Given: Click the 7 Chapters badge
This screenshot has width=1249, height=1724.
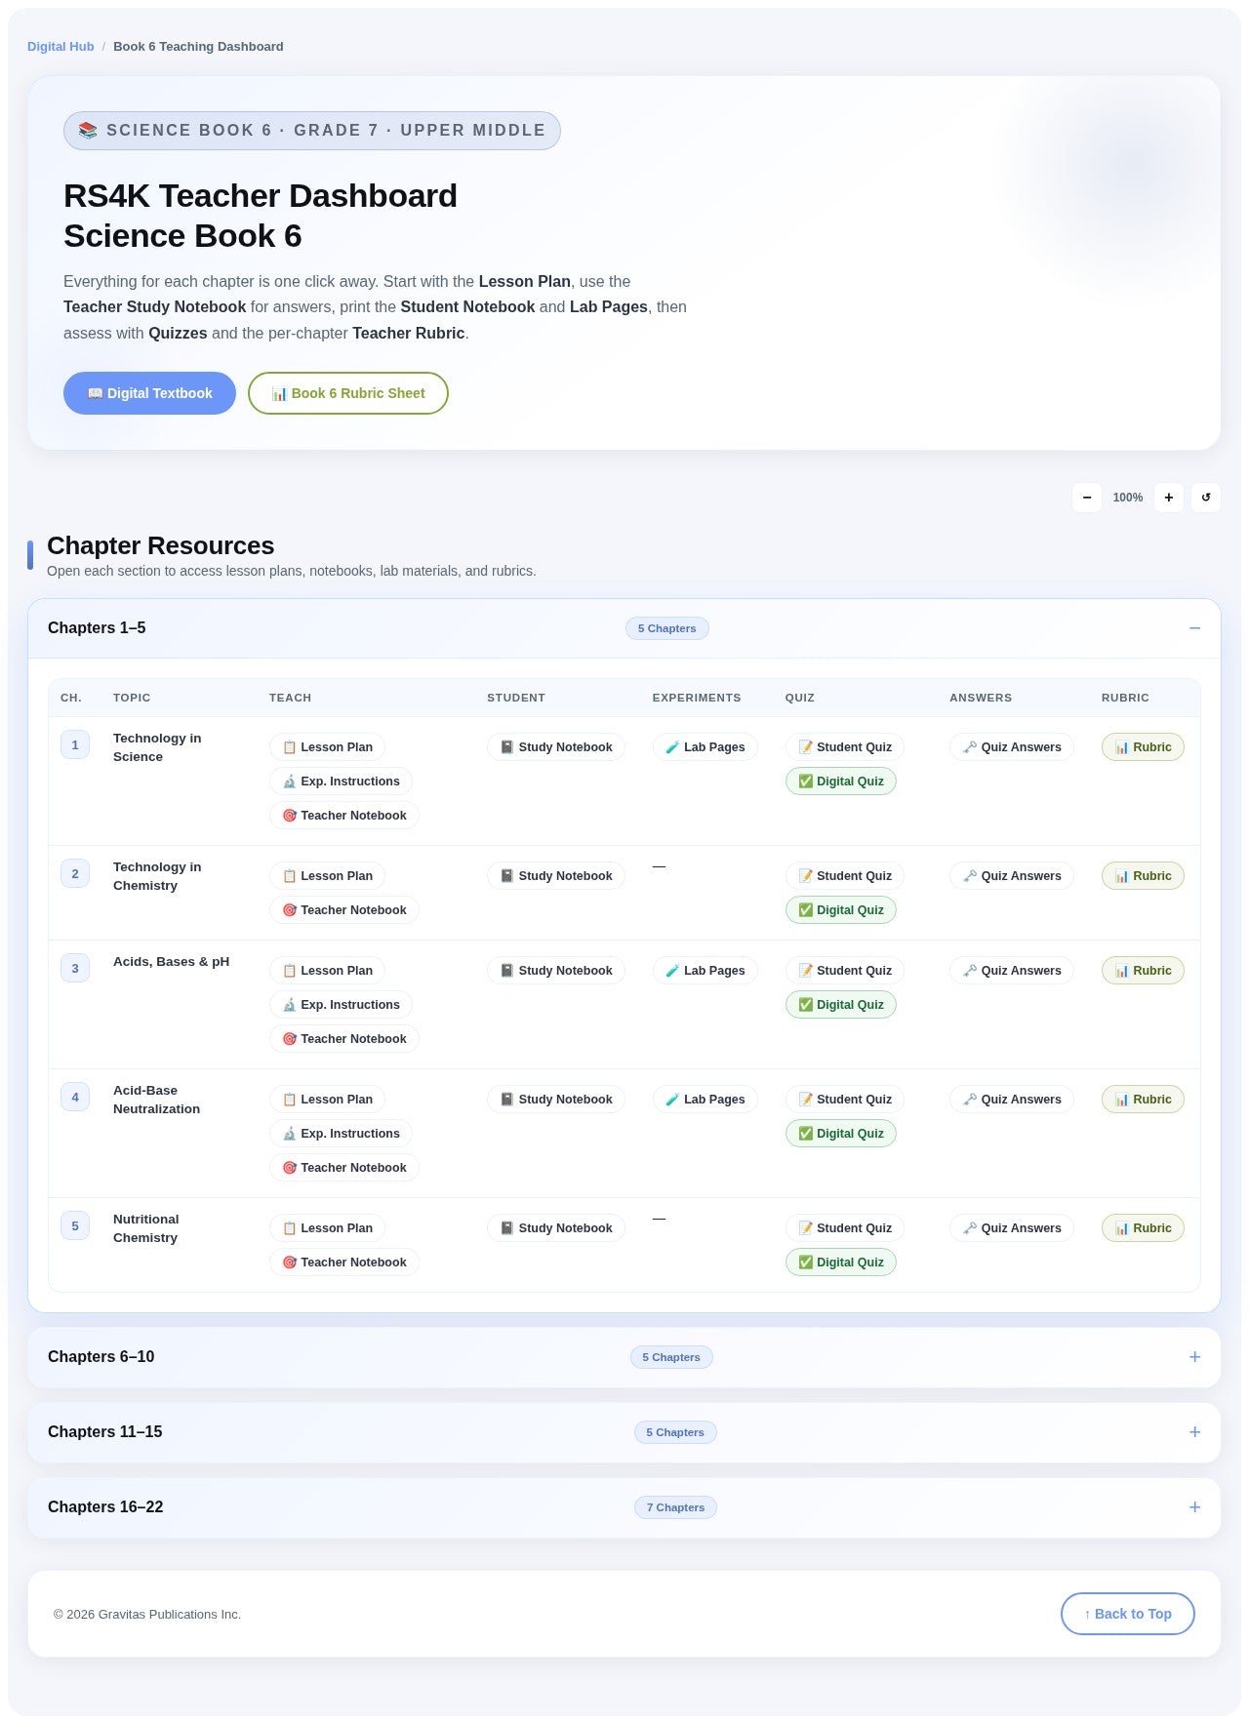Looking at the screenshot, I should coord(675,1507).
